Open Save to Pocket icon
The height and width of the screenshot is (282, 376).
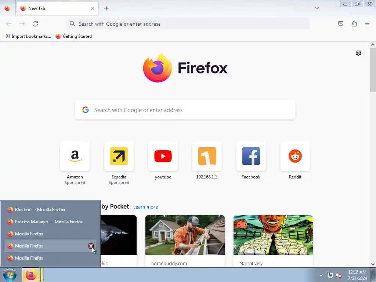[x=341, y=23]
